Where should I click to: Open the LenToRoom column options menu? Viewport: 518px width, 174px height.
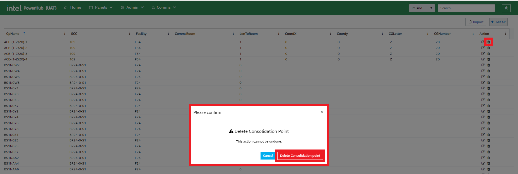278,33
